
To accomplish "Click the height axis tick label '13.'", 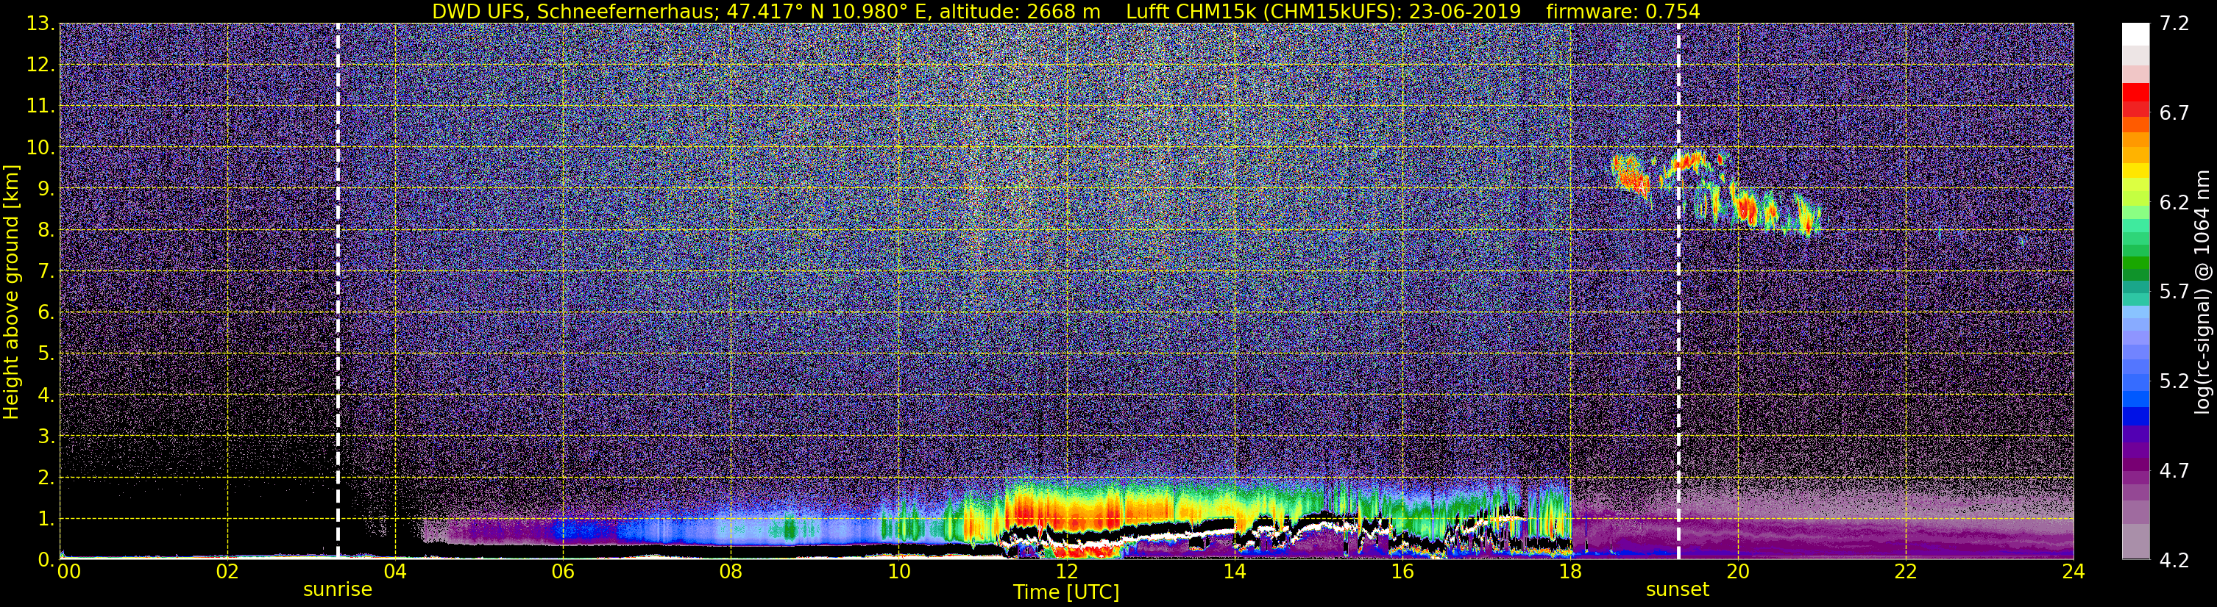I will coord(40,24).
